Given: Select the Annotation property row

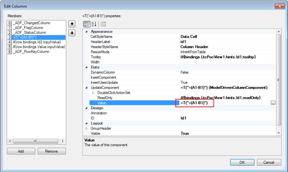Looking at the screenshot, I should (x=183, y=113).
